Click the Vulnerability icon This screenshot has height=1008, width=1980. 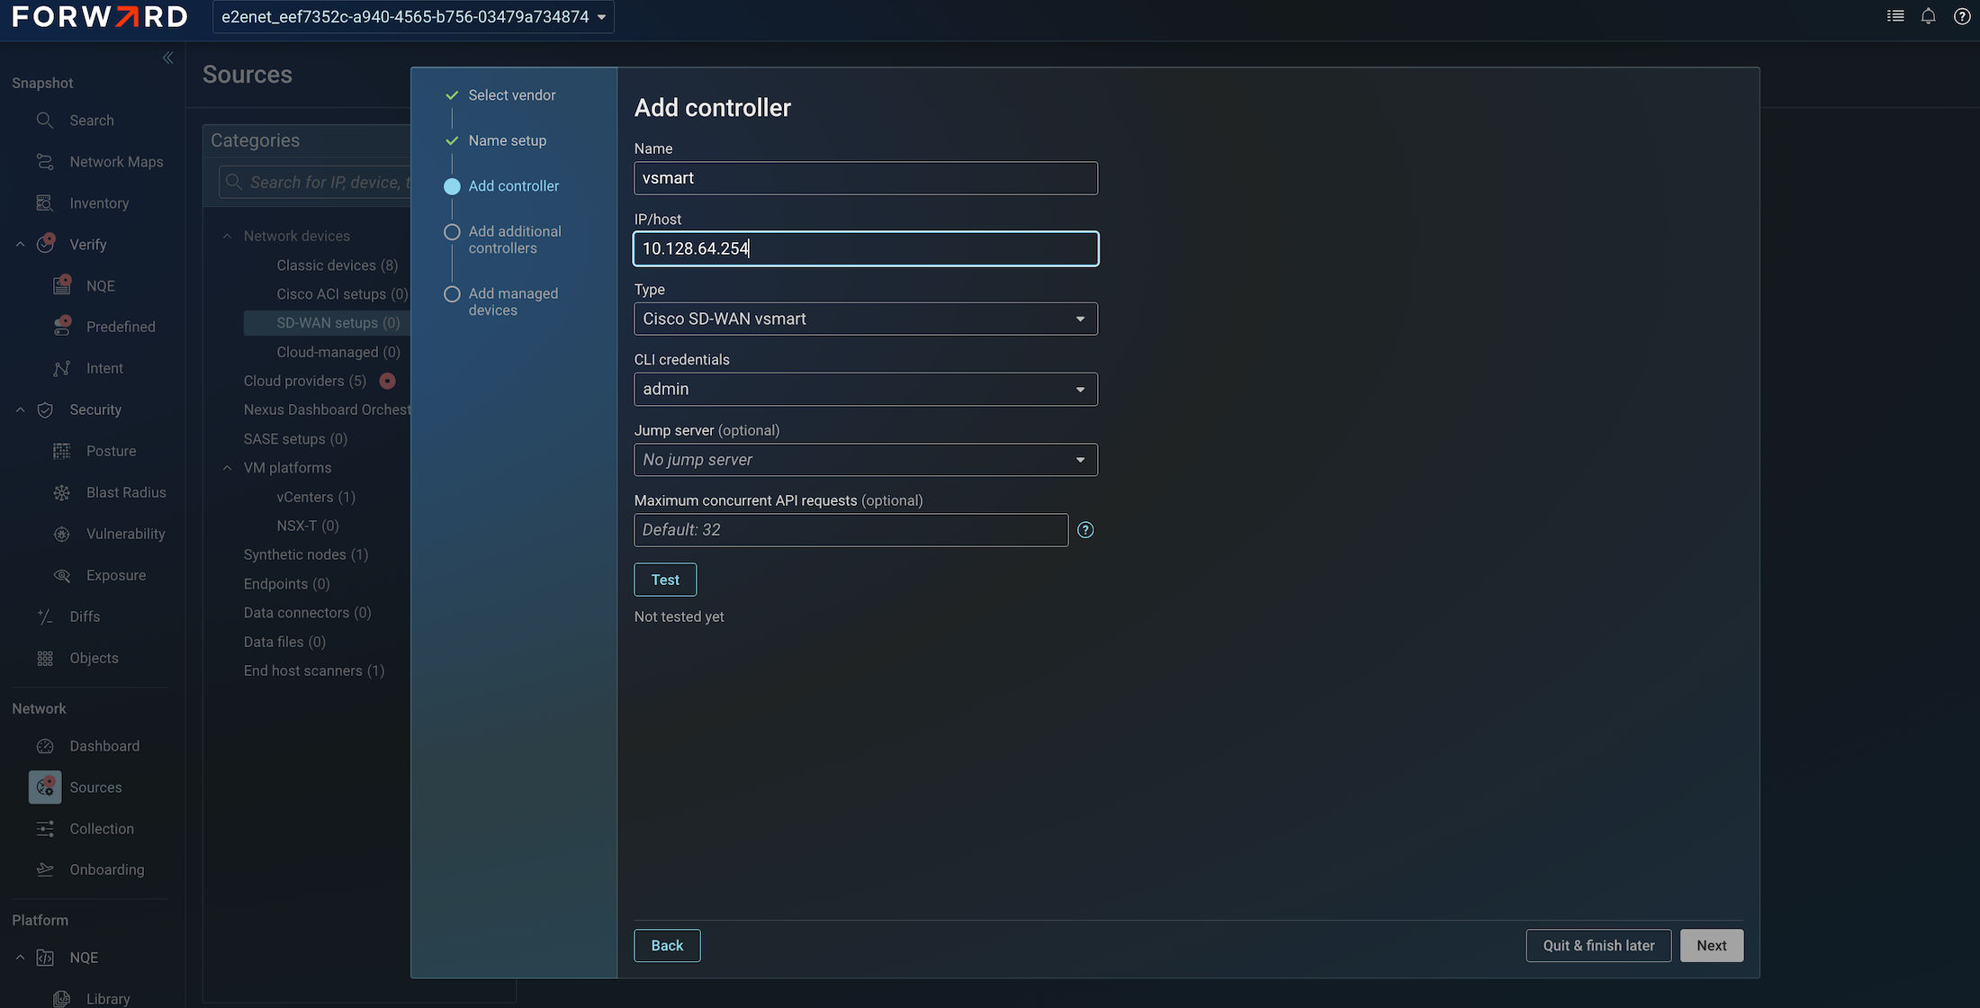pyautogui.click(x=62, y=534)
